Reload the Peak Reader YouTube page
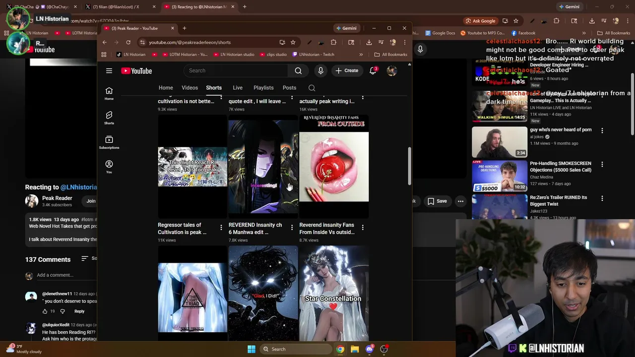 (x=128, y=42)
